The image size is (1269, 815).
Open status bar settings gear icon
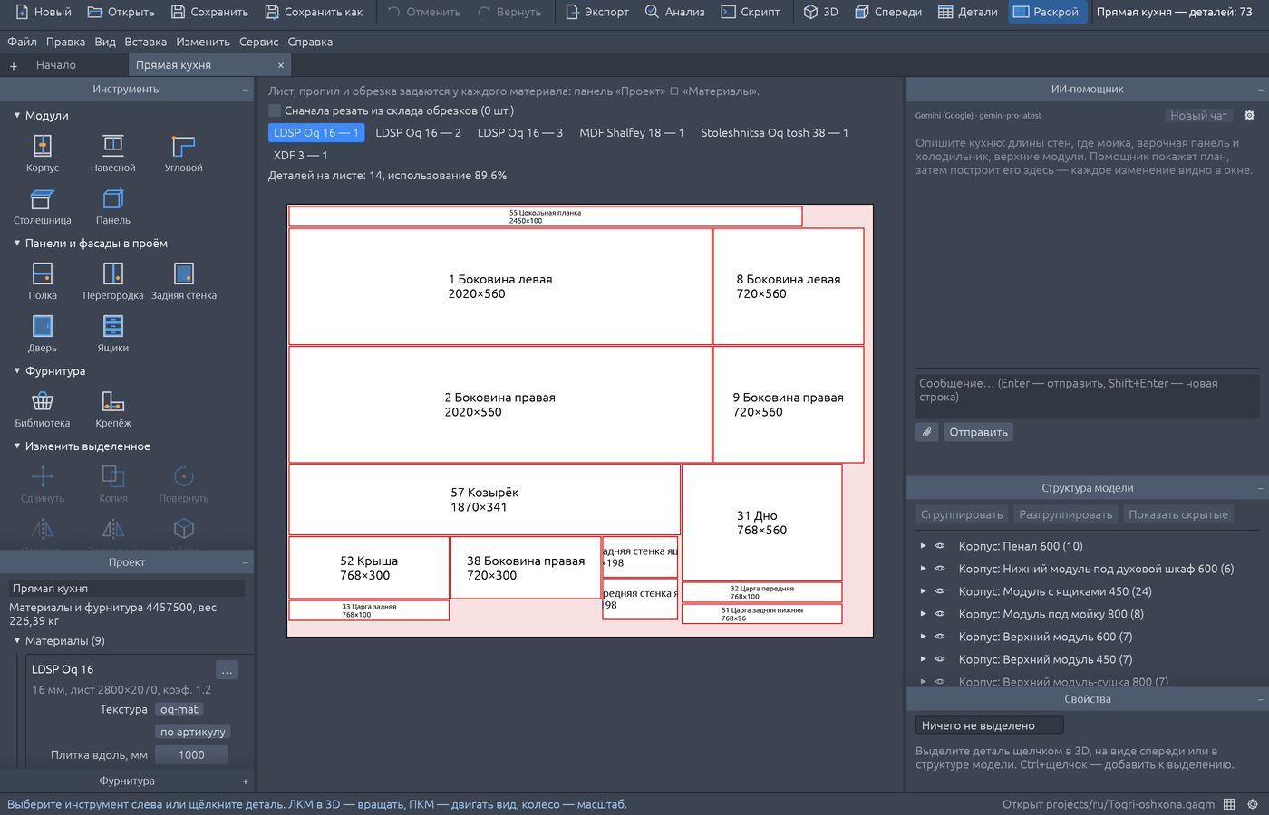[1253, 804]
